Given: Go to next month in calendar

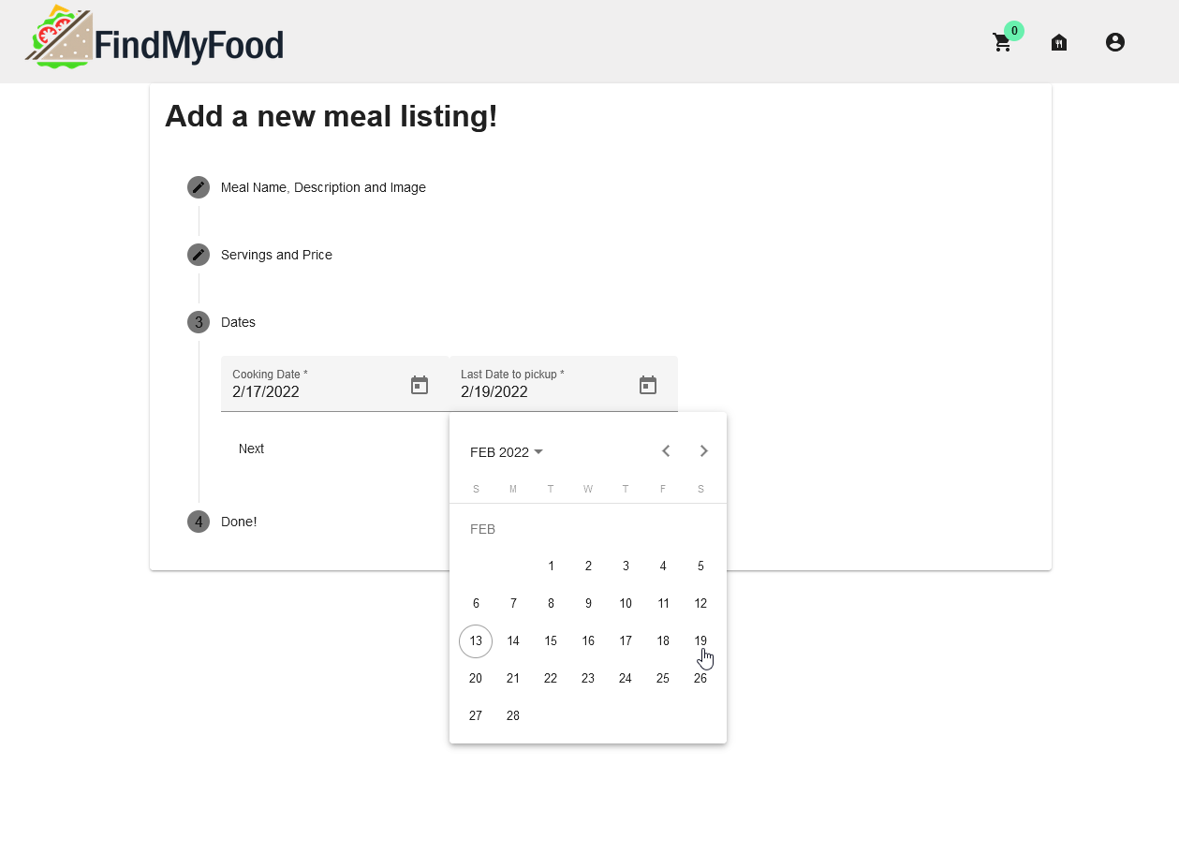Looking at the screenshot, I should pos(704,451).
